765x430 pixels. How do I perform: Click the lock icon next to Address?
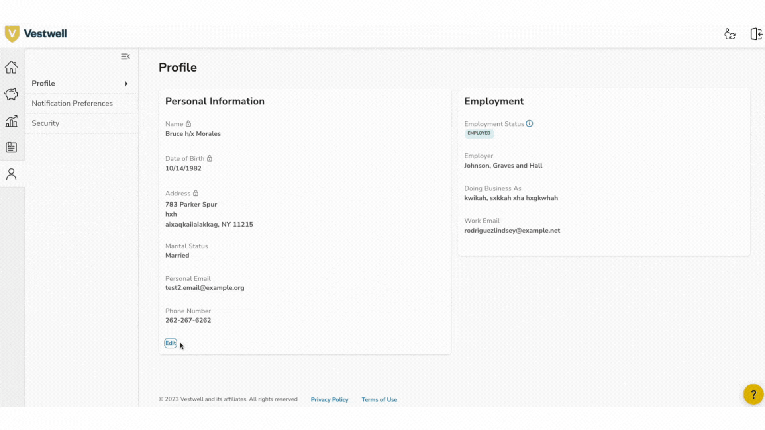coord(196,193)
